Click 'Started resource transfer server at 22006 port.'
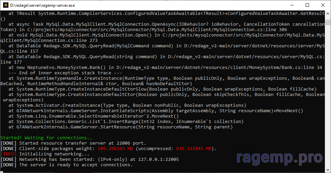331x173 pixels. 82,143
